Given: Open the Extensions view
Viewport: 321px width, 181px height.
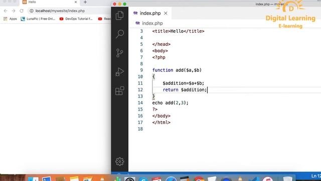Looking at the screenshot, I should click(x=119, y=90).
